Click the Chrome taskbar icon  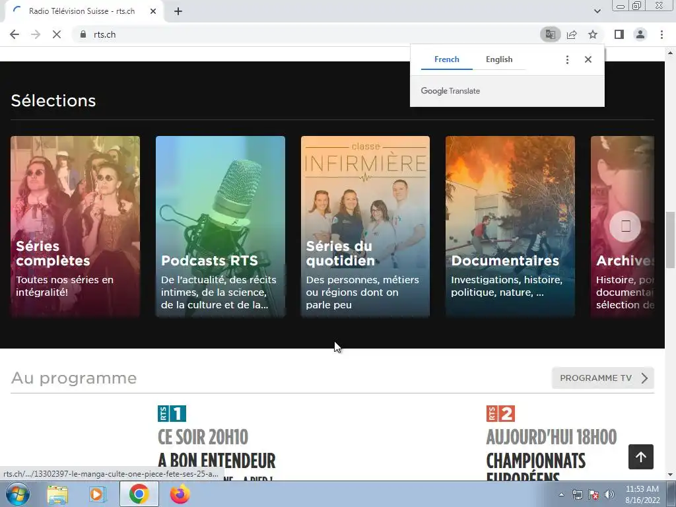coord(139,494)
